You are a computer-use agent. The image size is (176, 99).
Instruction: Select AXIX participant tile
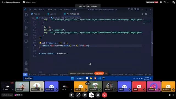139,86
